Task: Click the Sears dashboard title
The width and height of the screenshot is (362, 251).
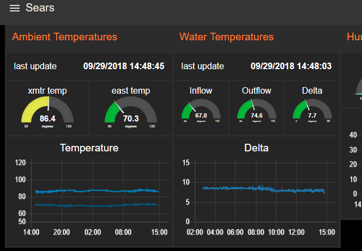Action: (x=40, y=8)
